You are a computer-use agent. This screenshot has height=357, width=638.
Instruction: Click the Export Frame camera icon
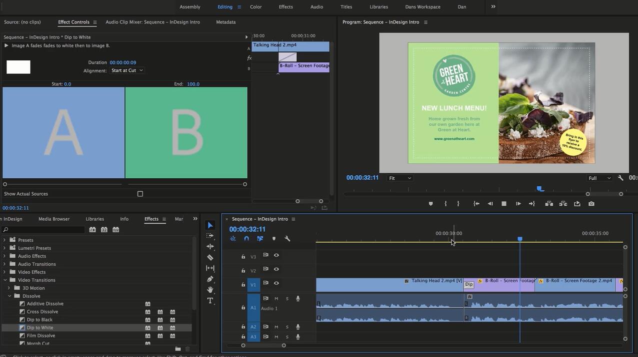pyautogui.click(x=591, y=204)
